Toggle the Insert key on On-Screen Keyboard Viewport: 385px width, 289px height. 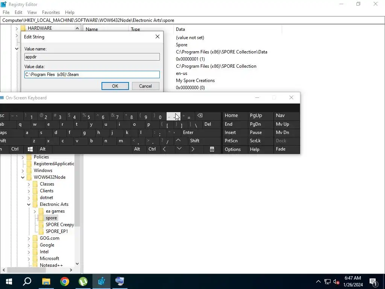[x=230, y=132]
